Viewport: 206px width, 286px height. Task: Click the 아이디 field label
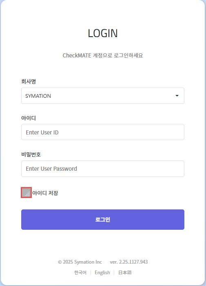pyautogui.click(x=29, y=118)
